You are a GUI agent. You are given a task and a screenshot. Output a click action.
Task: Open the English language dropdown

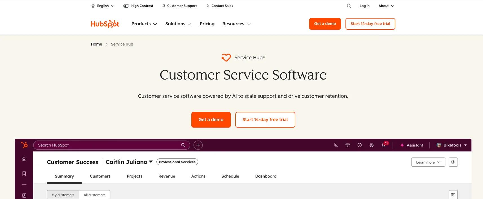click(x=103, y=6)
